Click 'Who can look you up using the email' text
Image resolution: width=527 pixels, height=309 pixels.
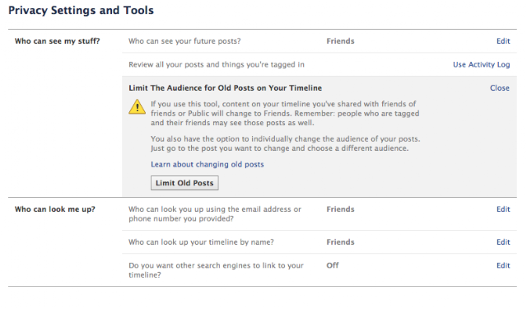(215, 214)
